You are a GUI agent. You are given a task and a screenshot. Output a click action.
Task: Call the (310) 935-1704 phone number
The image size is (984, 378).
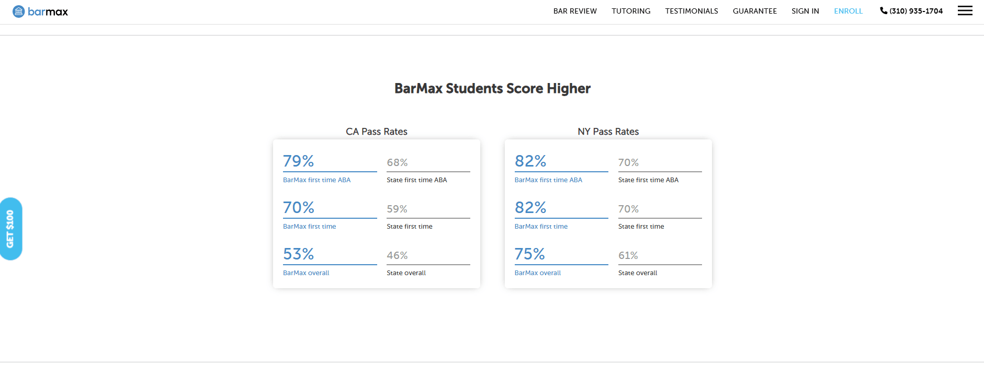(916, 11)
